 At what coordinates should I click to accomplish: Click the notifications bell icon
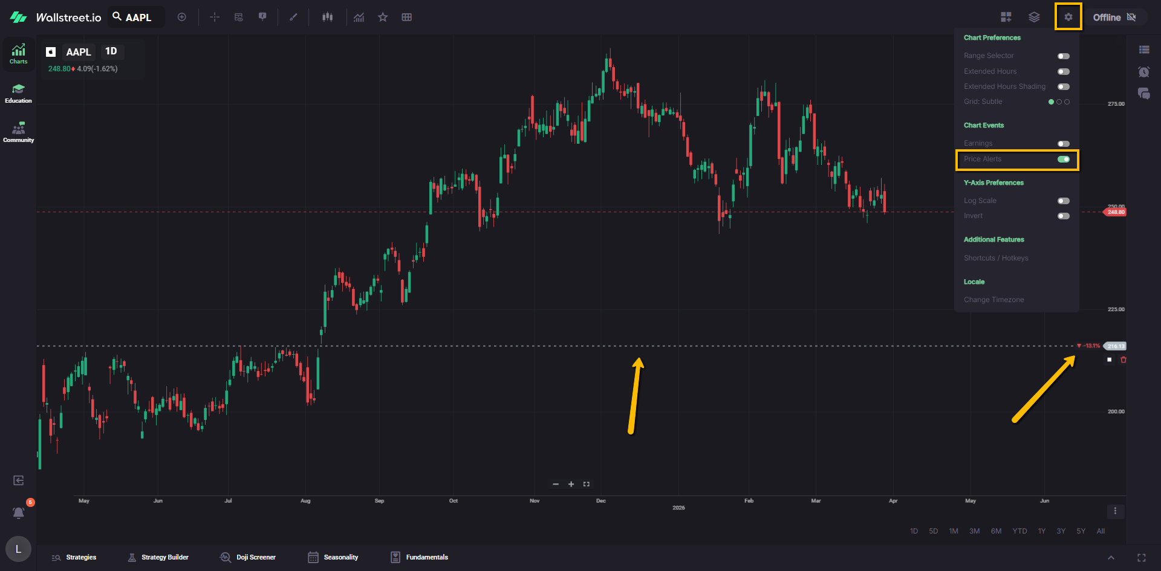(19, 513)
